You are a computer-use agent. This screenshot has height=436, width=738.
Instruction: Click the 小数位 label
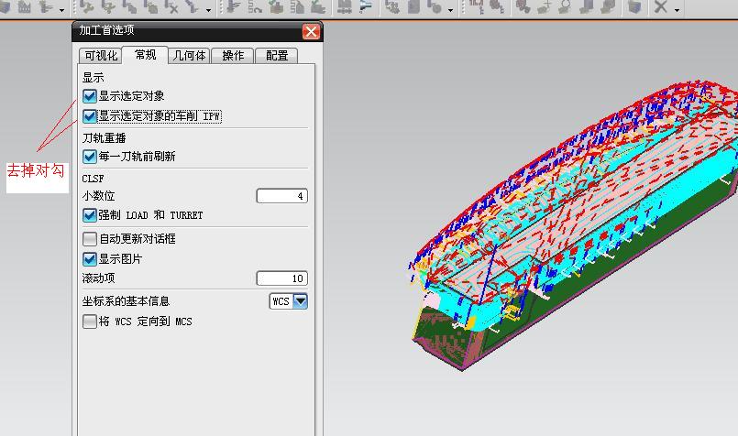tap(98, 196)
